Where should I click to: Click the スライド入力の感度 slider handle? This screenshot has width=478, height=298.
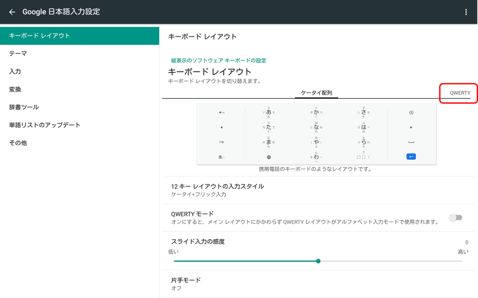(x=318, y=261)
